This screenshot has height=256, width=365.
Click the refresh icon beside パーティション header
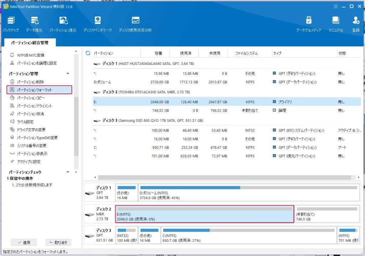tap(88, 53)
